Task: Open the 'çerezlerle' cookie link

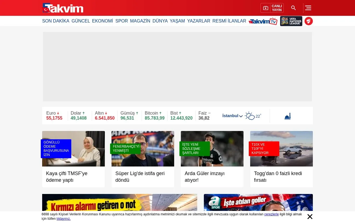Action: (272, 214)
